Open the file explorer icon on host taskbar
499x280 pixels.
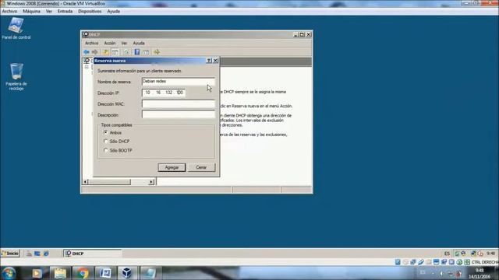tap(60, 273)
